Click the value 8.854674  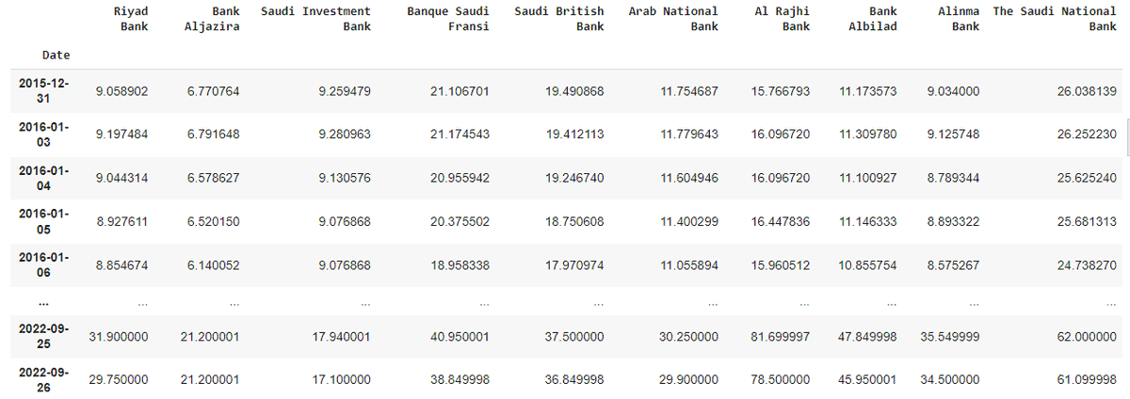(x=122, y=264)
